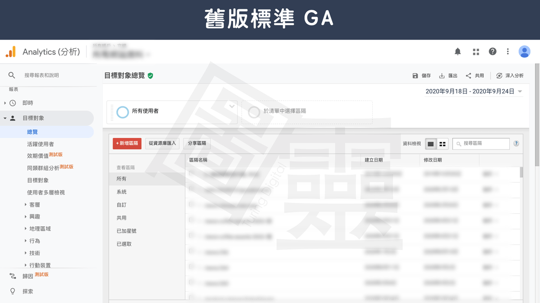
Task: Click the 探索 lightbulb icon
Action: [13, 291]
